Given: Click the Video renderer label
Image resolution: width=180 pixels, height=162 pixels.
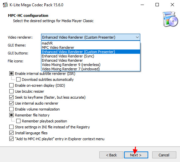Looking at the screenshot, I should pos(20,37).
